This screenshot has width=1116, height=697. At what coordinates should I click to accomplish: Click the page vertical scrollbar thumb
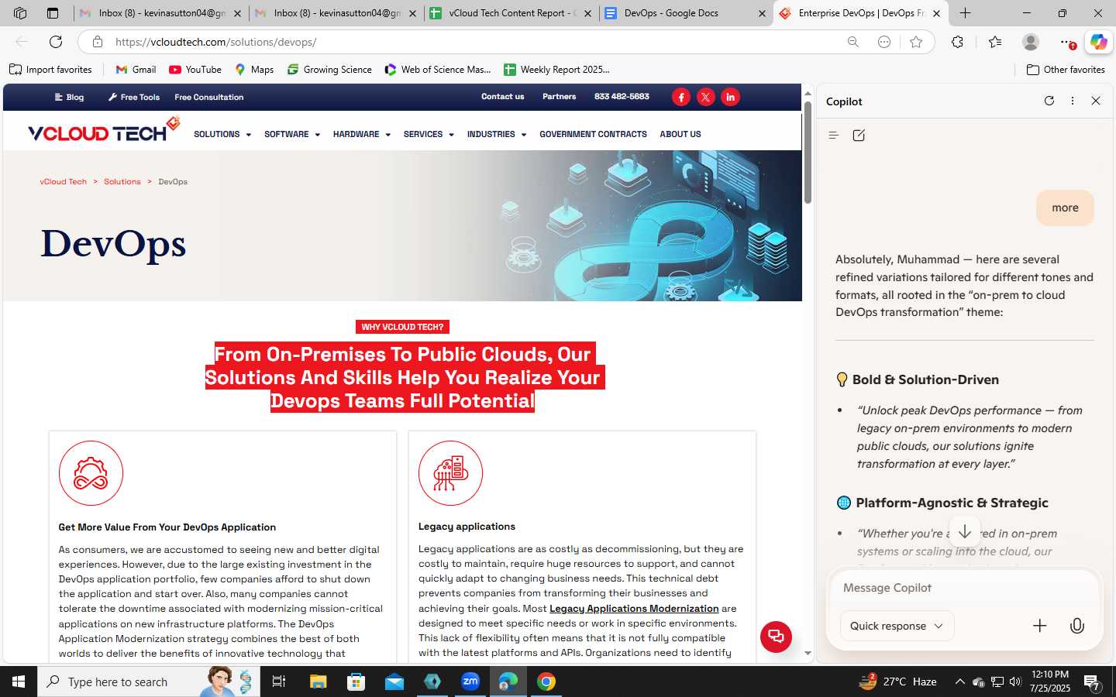[x=808, y=152]
